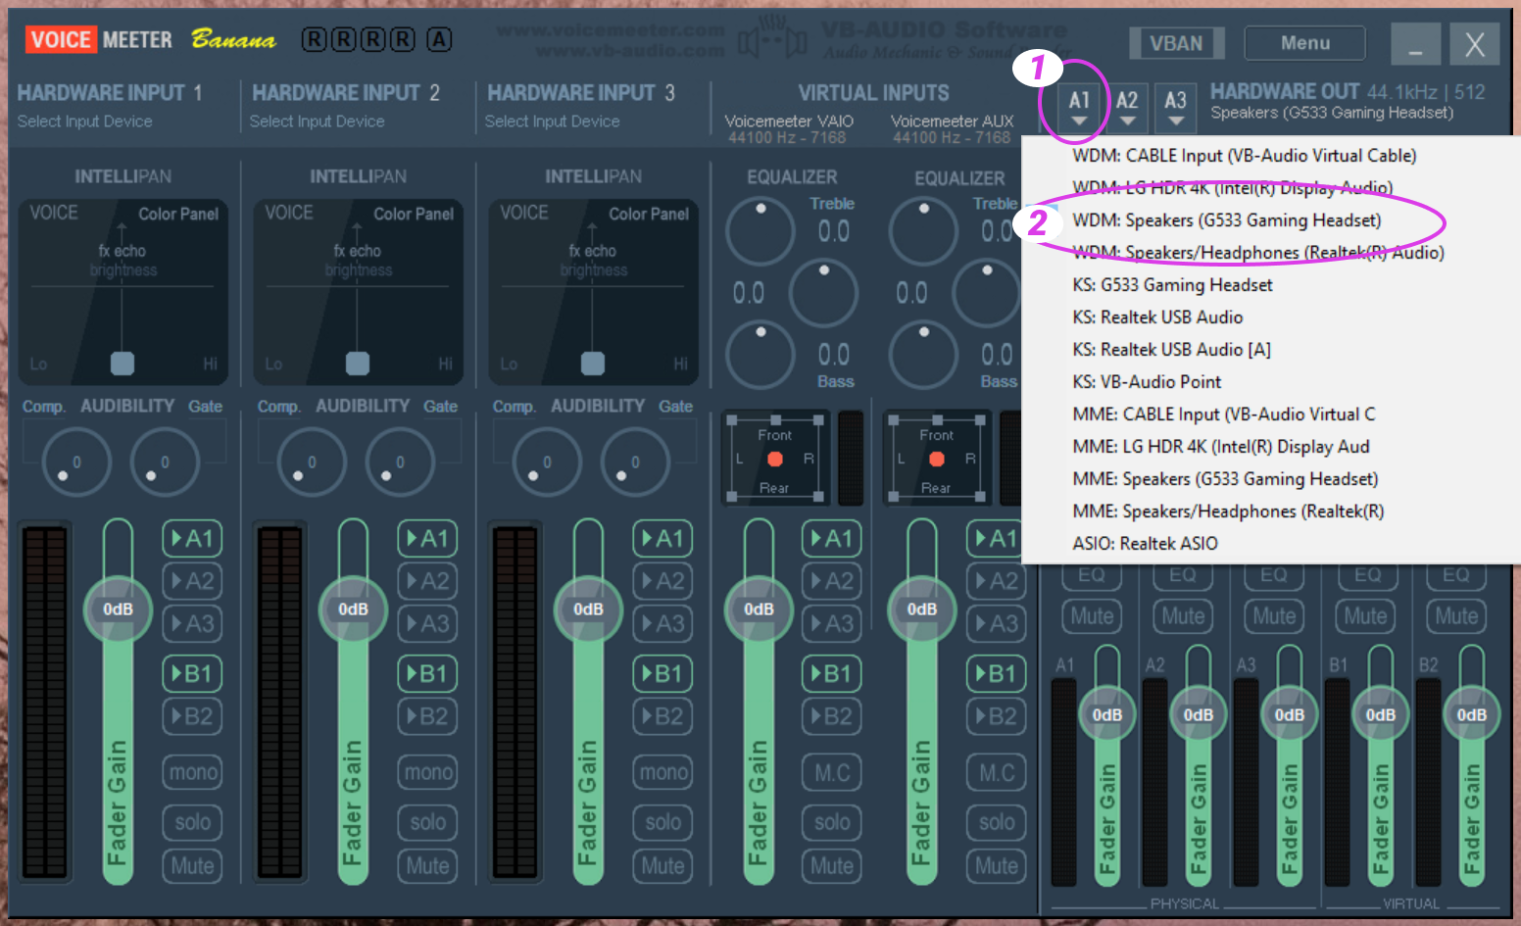Choose ASIO: Realtek ASIO from the device list
This screenshot has height=926, width=1521.
click(1145, 544)
